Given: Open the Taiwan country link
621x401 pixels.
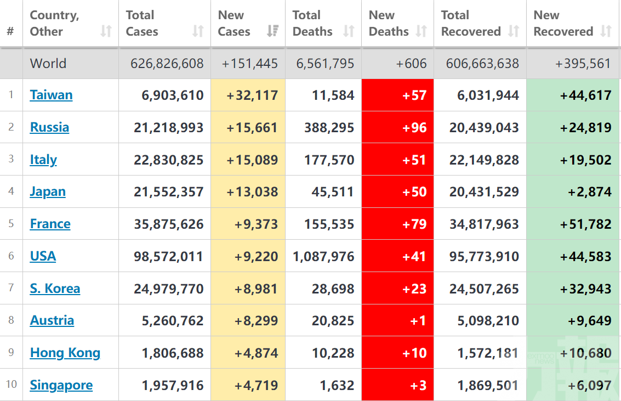Looking at the screenshot, I should pyautogui.click(x=51, y=95).
